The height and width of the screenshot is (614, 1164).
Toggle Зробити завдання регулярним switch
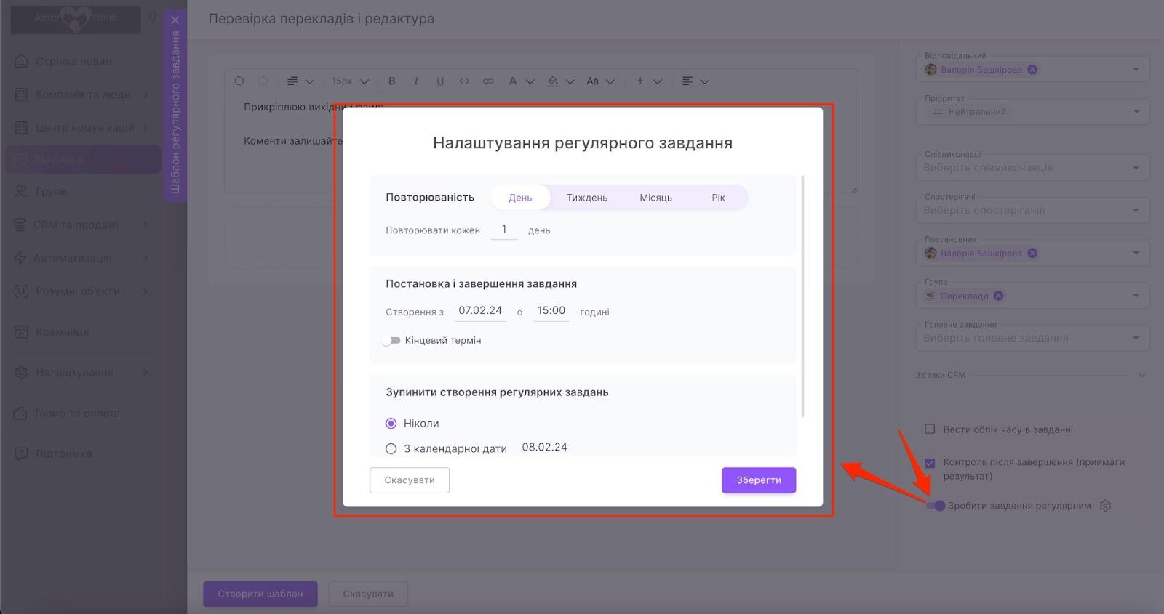[936, 506]
